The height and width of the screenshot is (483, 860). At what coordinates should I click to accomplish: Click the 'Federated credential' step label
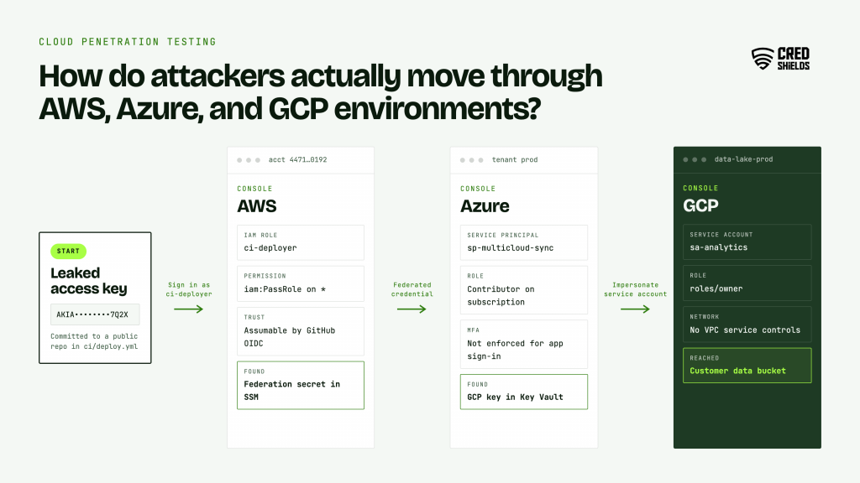pos(412,289)
